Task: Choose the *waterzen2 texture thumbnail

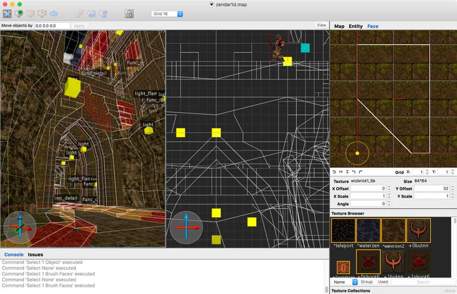Action: pyautogui.click(x=394, y=231)
